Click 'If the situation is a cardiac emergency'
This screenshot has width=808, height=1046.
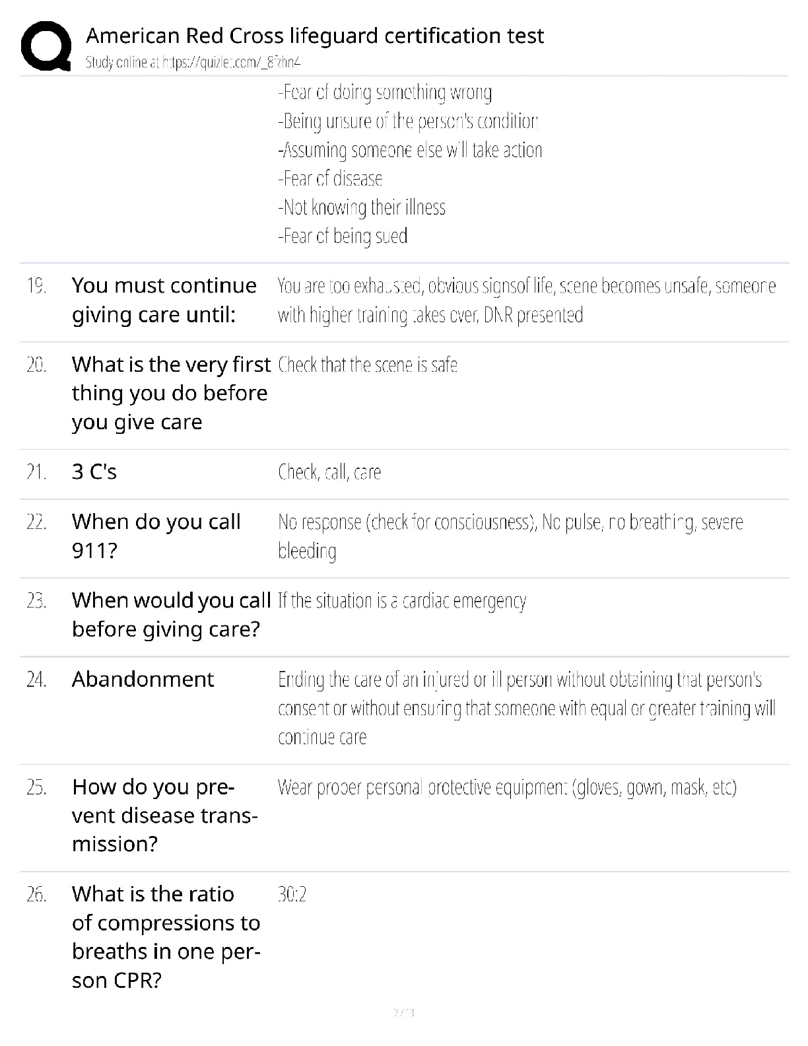pos(402,601)
